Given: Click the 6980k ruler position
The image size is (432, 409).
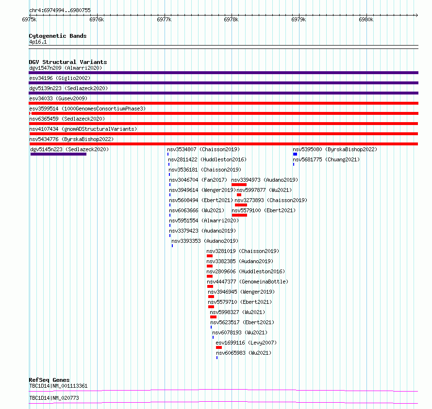Looking at the screenshot, I should [x=366, y=19].
